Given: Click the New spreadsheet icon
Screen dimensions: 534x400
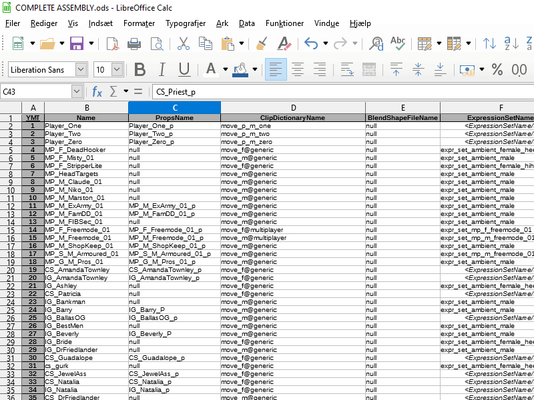Looking at the screenshot, I should pyautogui.click(x=18, y=43).
